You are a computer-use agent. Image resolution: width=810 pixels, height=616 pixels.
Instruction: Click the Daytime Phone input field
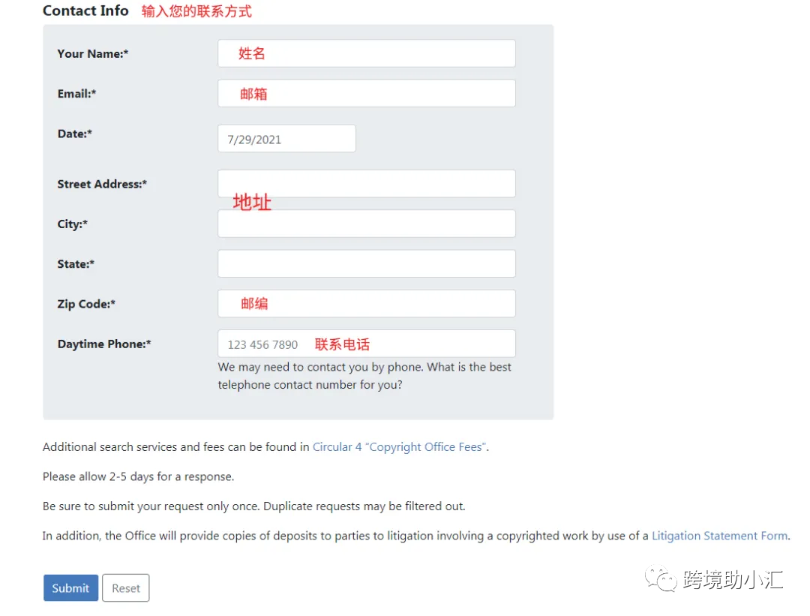pos(366,344)
